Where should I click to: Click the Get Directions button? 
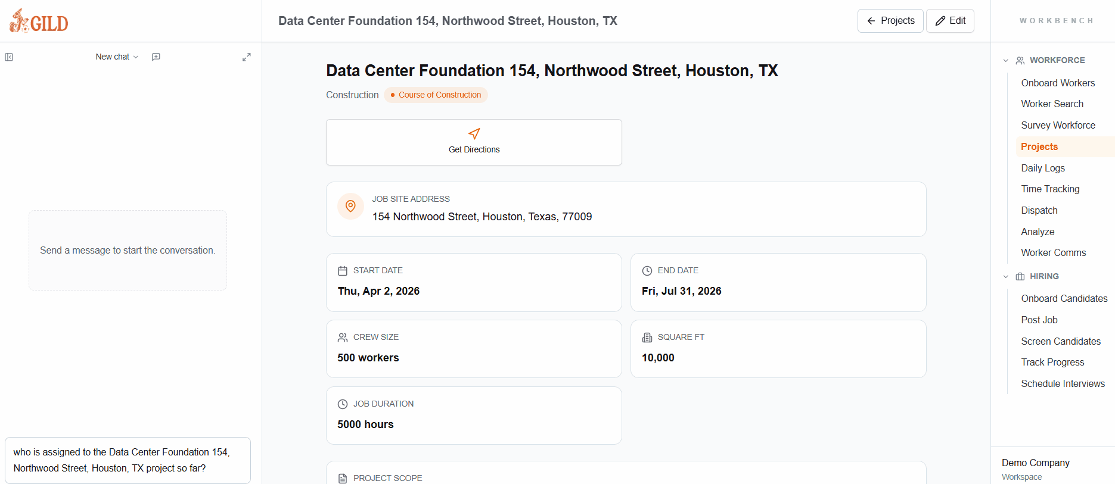point(474,142)
